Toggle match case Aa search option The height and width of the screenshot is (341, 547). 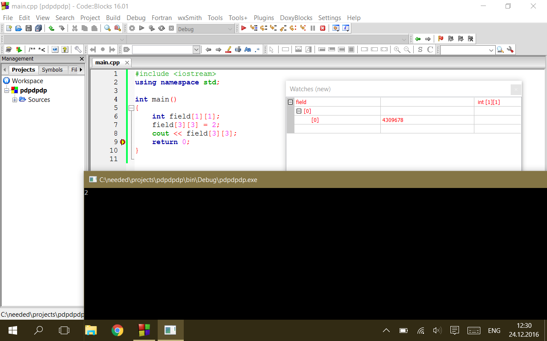pos(248,49)
